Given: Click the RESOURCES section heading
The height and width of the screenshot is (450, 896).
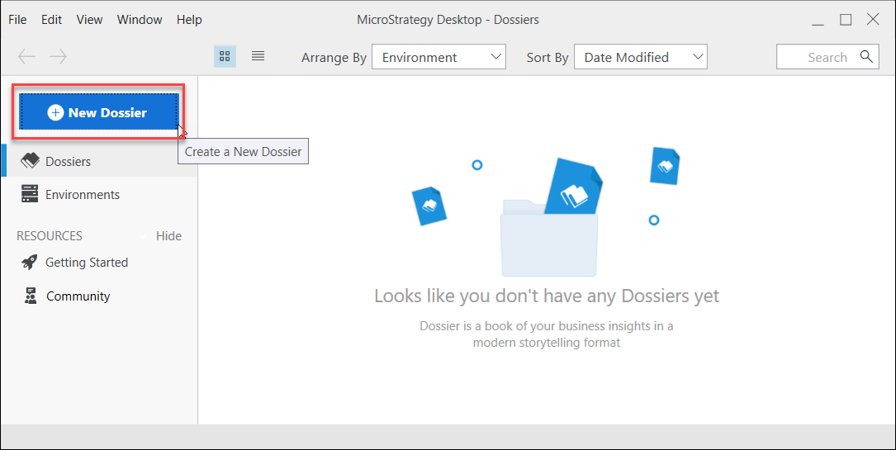Looking at the screenshot, I should click(50, 236).
